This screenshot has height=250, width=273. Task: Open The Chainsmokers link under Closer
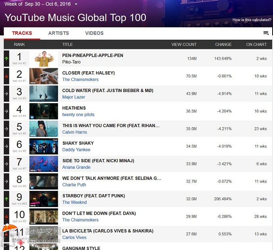[80, 80]
